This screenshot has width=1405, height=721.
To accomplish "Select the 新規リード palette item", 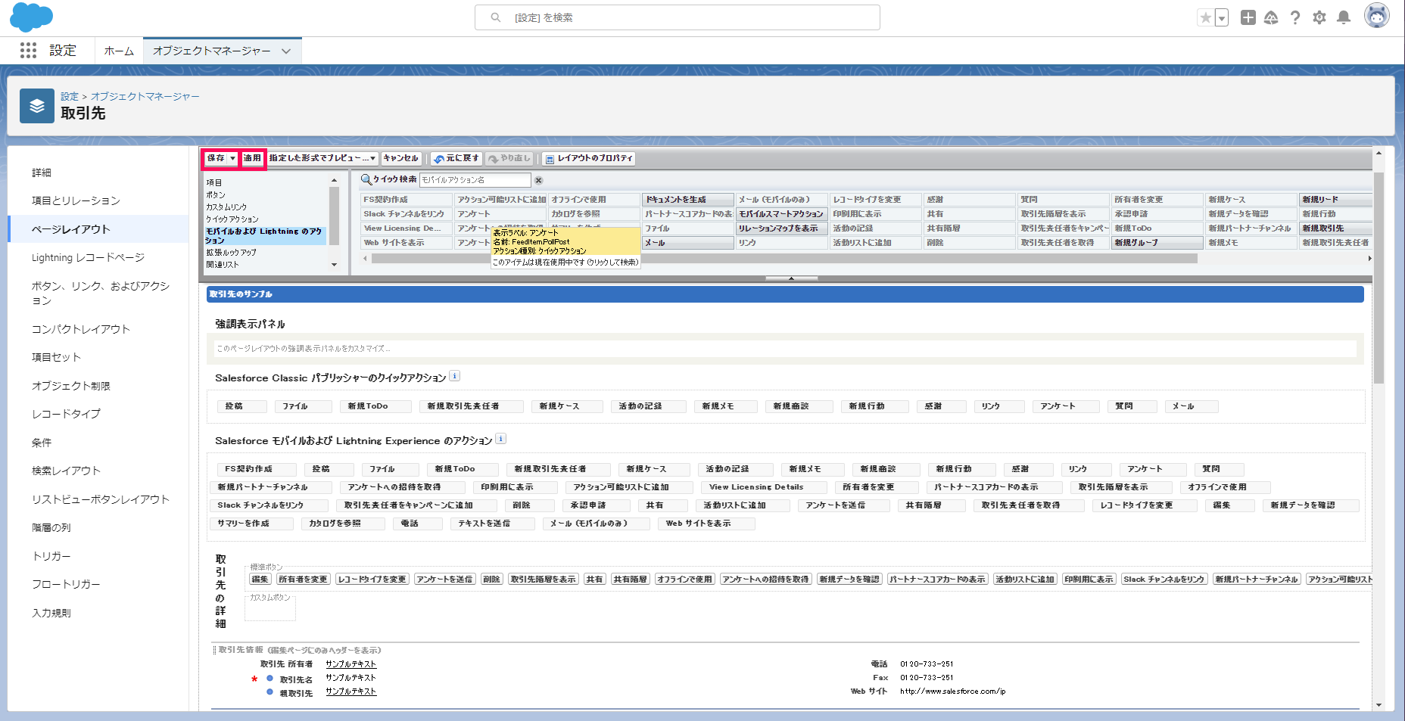I will tap(1336, 200).
